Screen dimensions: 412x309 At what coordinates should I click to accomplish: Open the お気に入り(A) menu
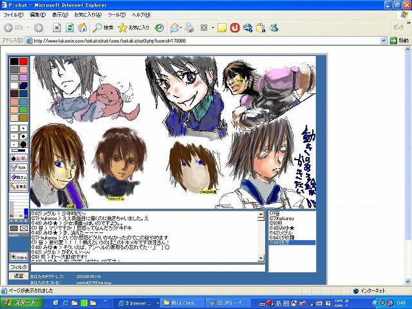88,15
